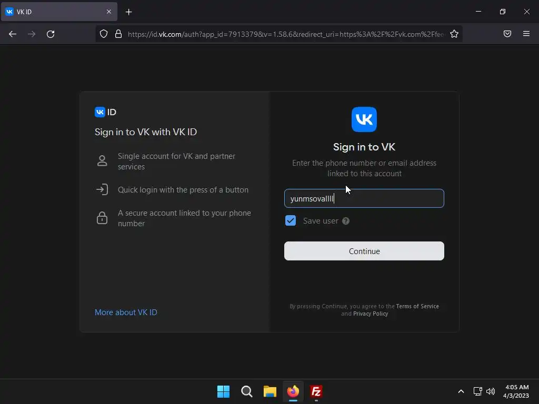Click the Sign in to VK heading
Image resolution: width=539 pixels, height=404 pixels.
click(364, 147)
